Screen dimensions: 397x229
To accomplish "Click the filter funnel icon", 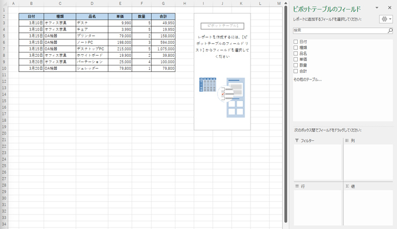I will (297, 141).
